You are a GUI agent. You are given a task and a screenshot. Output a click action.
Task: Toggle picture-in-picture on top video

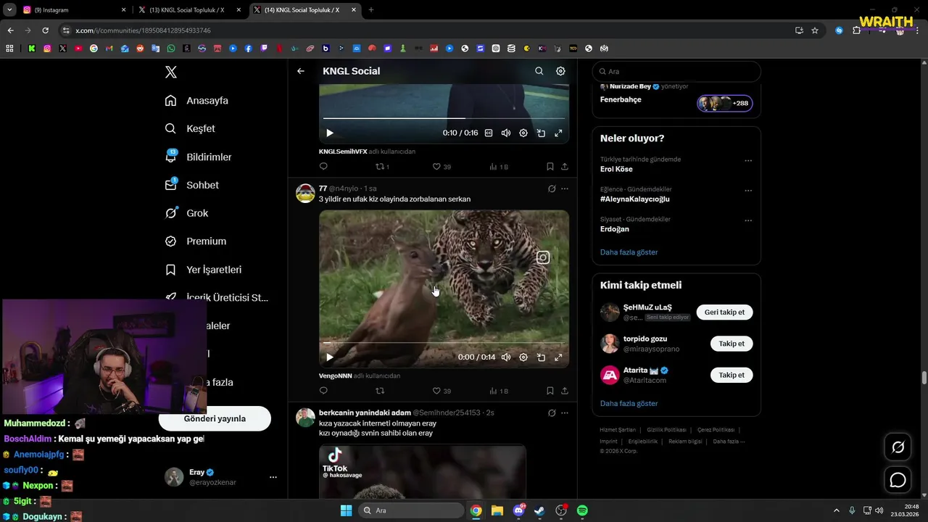pyautogui.click(x=541, y=133)
